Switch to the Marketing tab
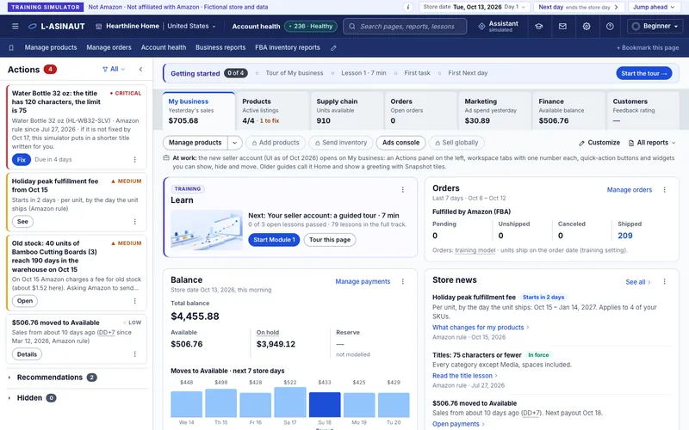 (495, 111)
